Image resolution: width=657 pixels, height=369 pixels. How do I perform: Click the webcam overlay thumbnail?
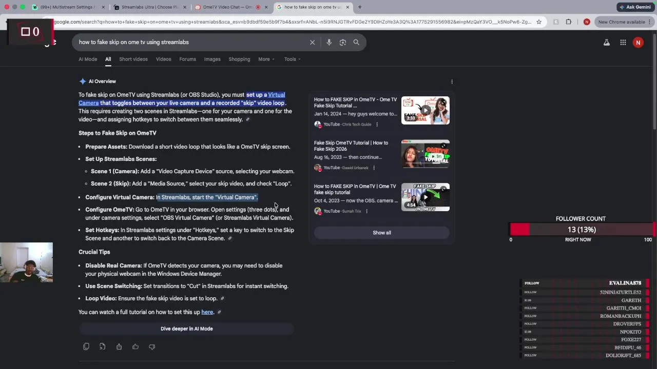(26, 262)
